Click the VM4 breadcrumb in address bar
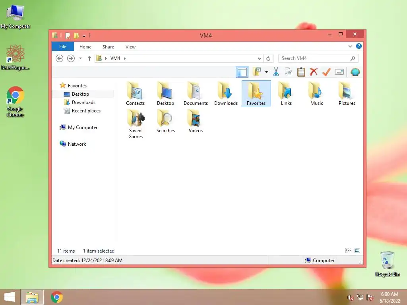 click(115, 58)
